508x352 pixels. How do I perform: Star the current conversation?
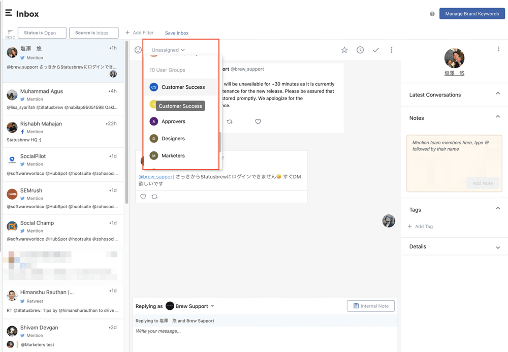pyautogui.click(x=344, y=50)
